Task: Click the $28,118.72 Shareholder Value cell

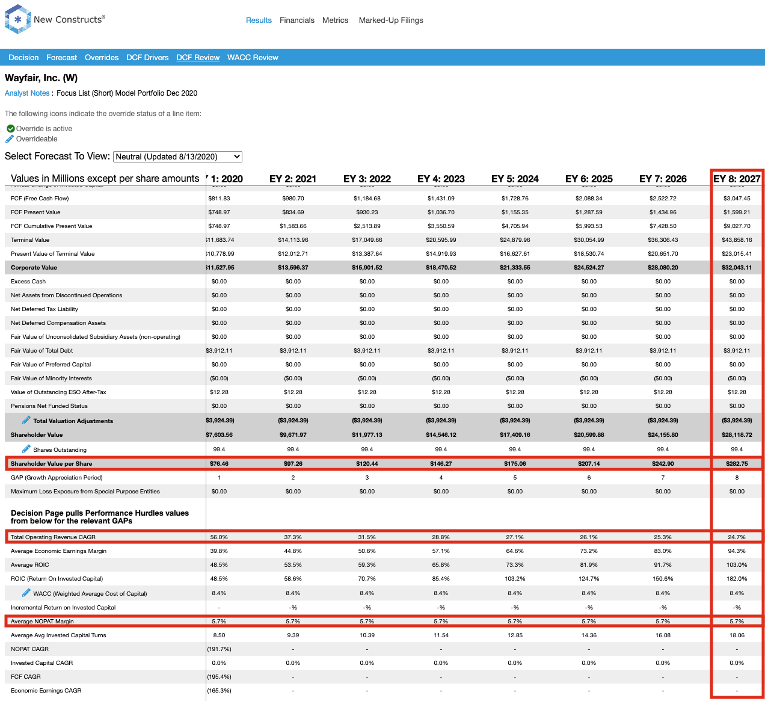Action: 737,435
